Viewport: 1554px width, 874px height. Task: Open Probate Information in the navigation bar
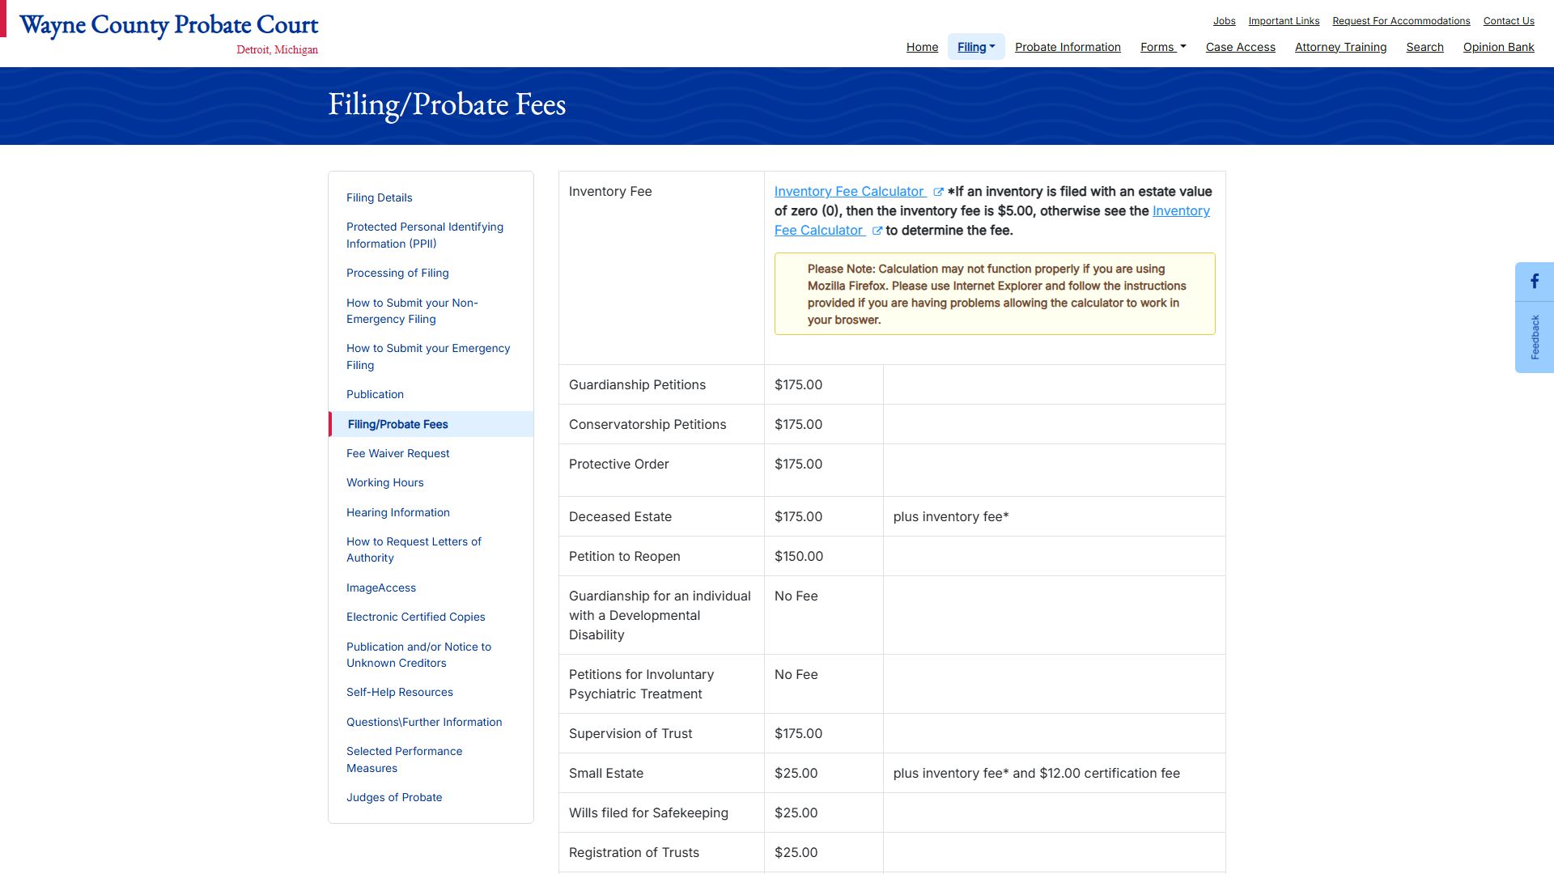[1068, 47]
